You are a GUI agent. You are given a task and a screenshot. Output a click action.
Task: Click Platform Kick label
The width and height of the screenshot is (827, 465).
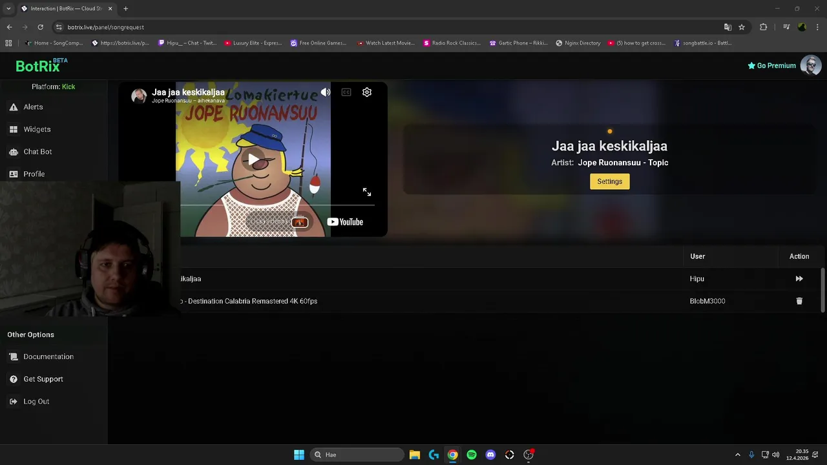tap(54, 87)
